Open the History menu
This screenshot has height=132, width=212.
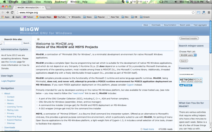coord(48,2)
